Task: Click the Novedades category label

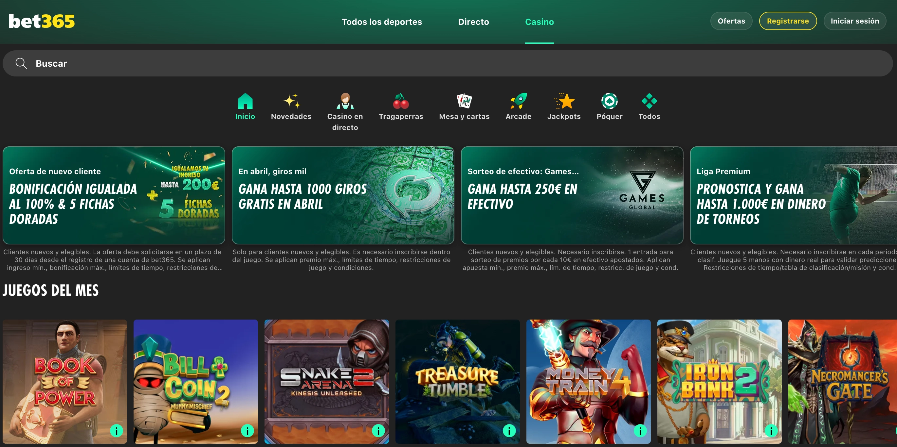Action: pyautogui.click(x=291, y=116)
